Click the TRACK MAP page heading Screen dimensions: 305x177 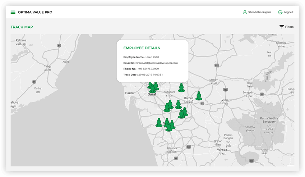tap(22, 27)
